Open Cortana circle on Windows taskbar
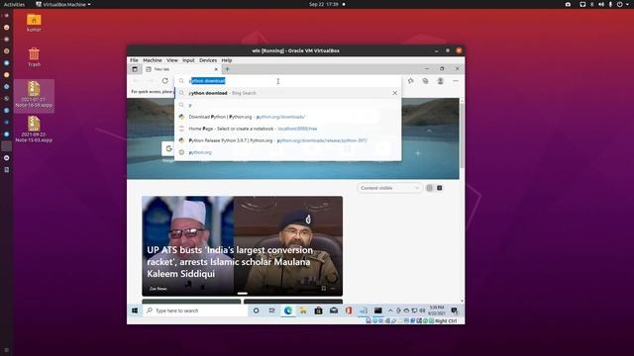The width and height of the screenshot is (634, 356). coord(256,311)
